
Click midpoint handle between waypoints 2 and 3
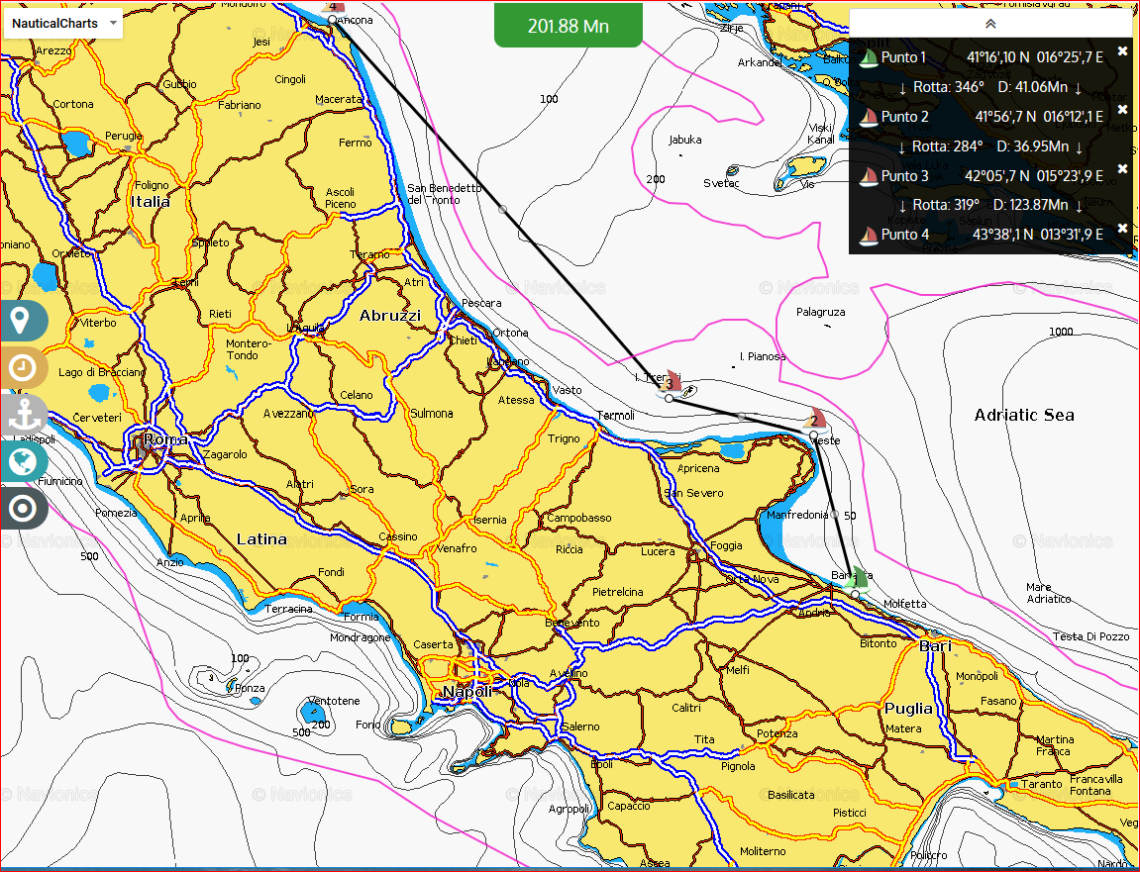[741, 417]
